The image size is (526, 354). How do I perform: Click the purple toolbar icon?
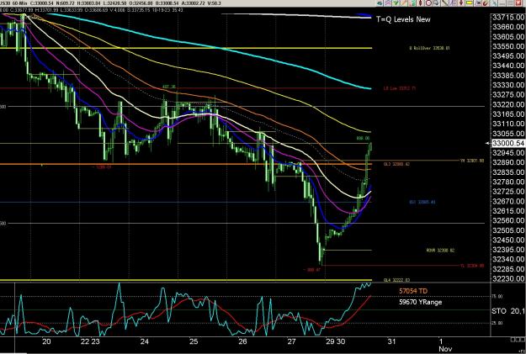coord(453,3)
